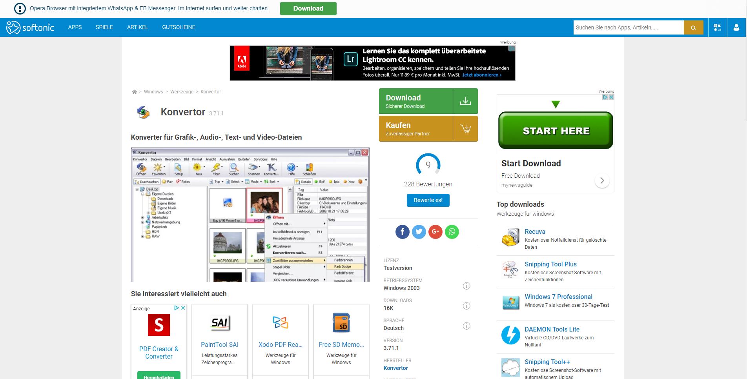
Task: Click the 'Testversion' license text
Action: click(x=398, y=268)
